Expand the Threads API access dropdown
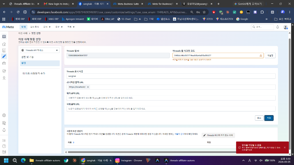The height and width of the screenshot is (165, 294). pos(40,50)
